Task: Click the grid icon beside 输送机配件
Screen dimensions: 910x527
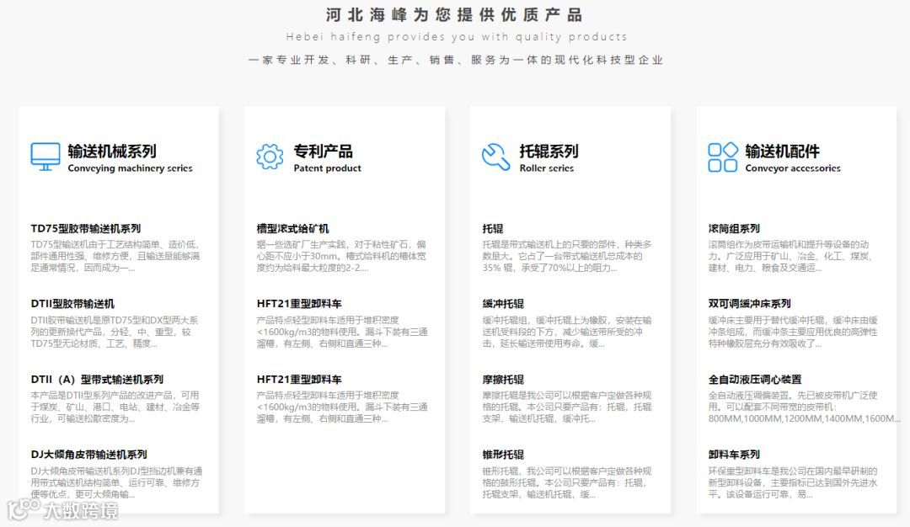Action: [723, 157]
